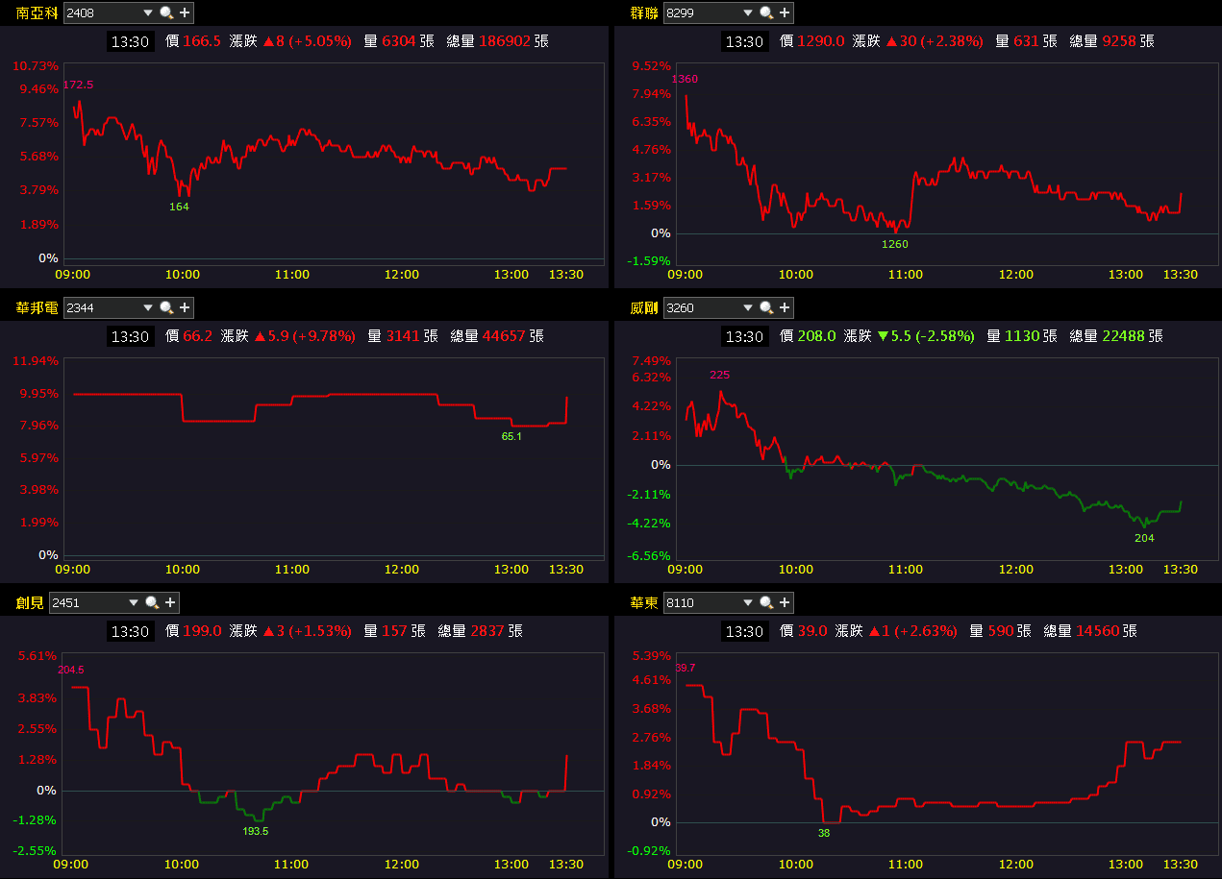
Task: Click the stock code input showing 8110
Action: click(701, 603)
